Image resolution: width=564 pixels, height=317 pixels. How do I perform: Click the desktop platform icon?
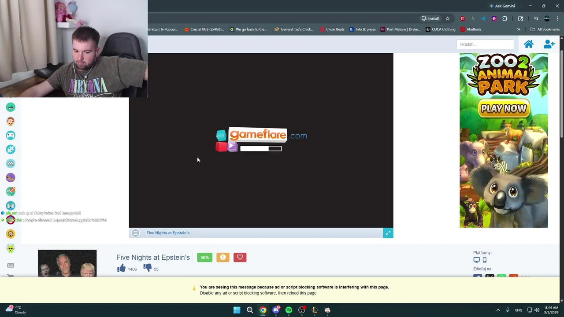click(476, 260)
